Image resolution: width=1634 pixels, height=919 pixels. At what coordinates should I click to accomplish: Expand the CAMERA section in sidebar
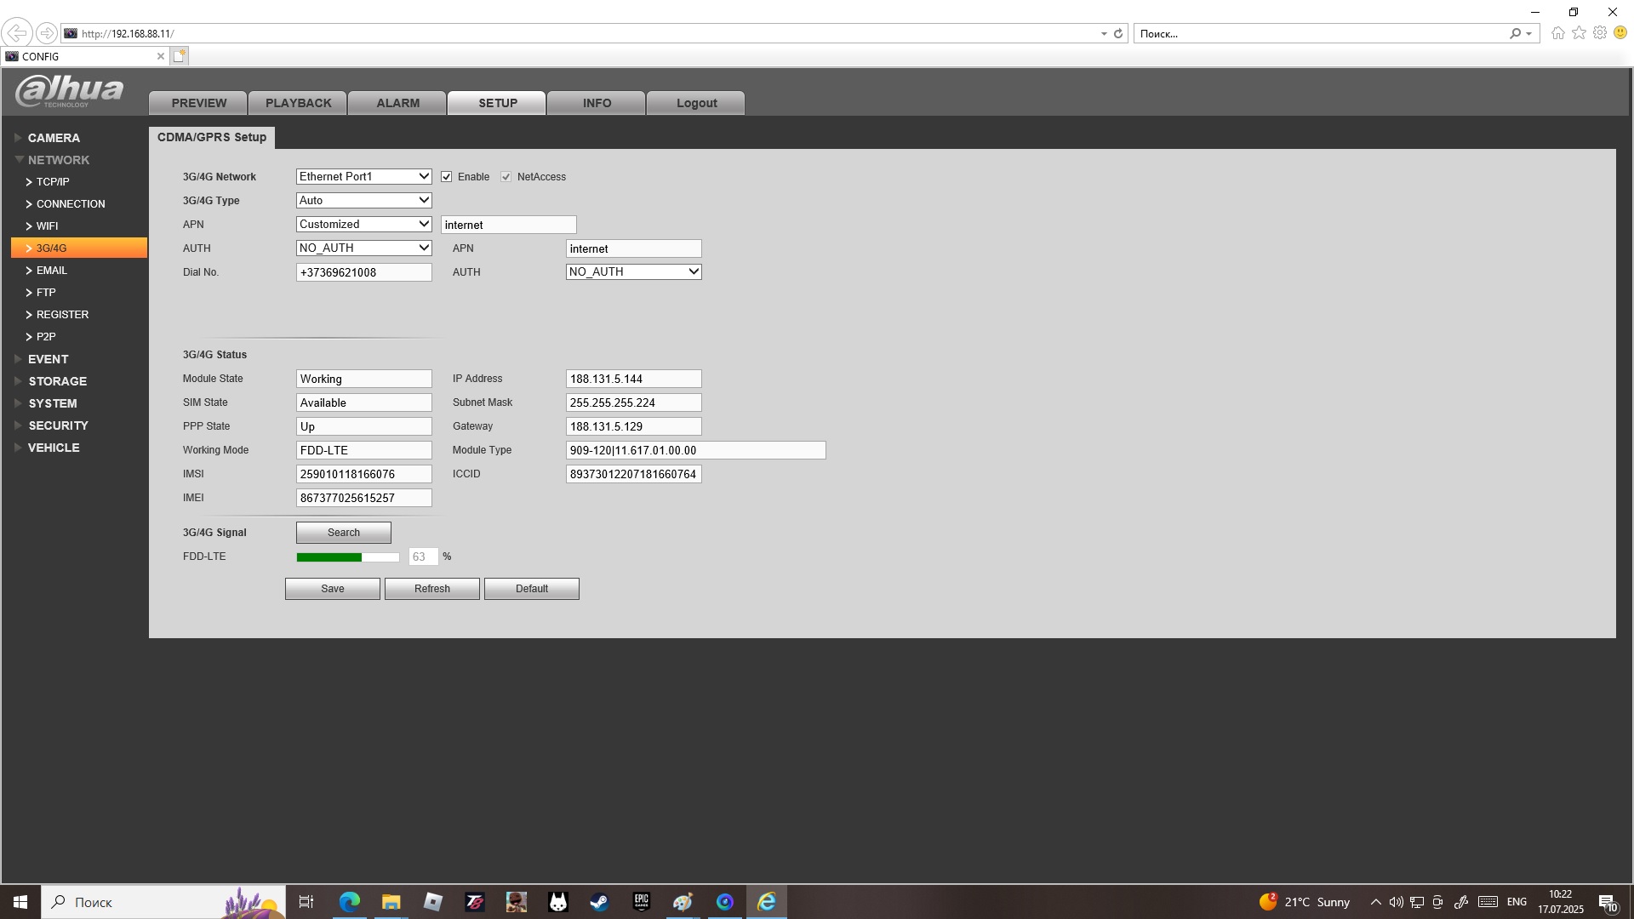53,138
